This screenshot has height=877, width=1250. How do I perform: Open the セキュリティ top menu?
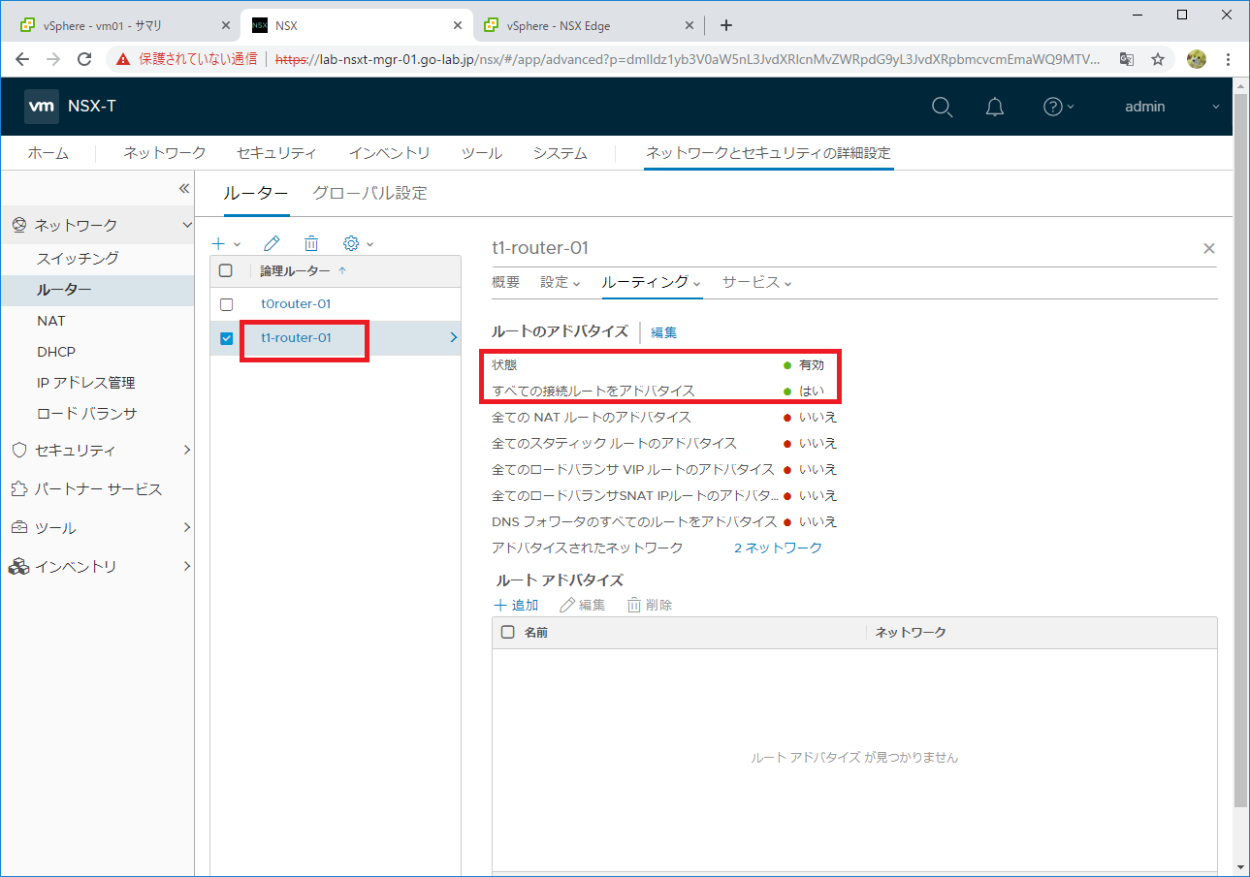(276, 153)
